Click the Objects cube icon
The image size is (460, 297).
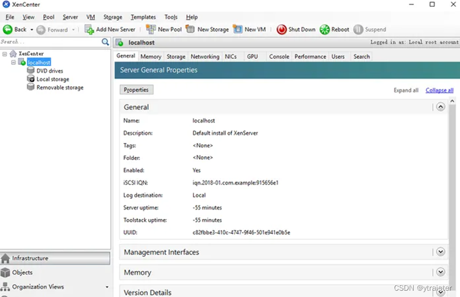pos(5,273)
